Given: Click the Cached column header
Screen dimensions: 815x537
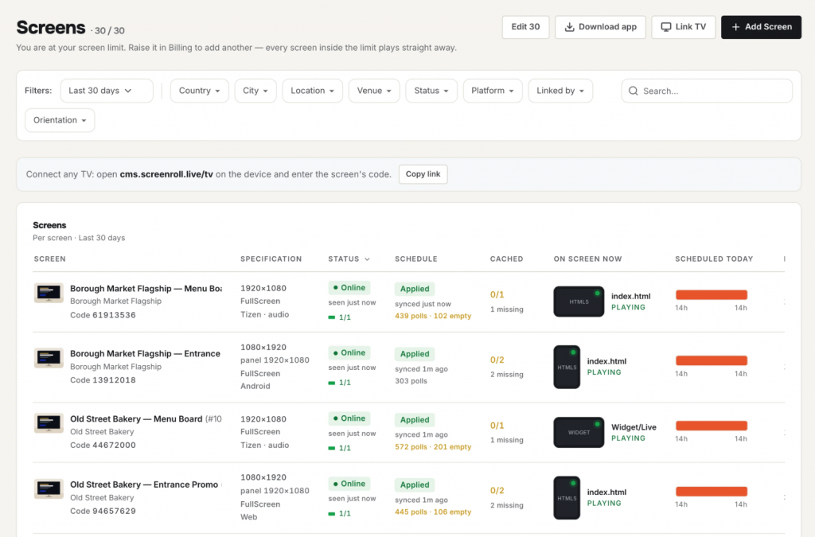Looking at the screenshot, I should pos(506,259).
